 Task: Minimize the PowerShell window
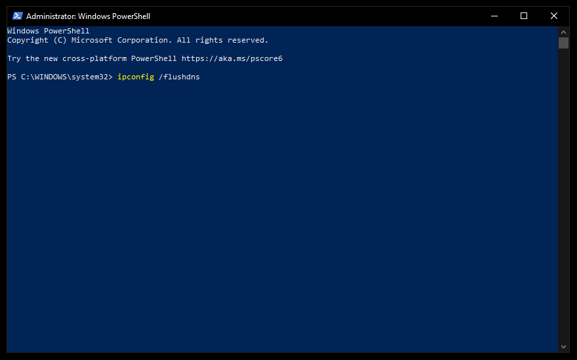pyautogui.click(x=493, y=16)
